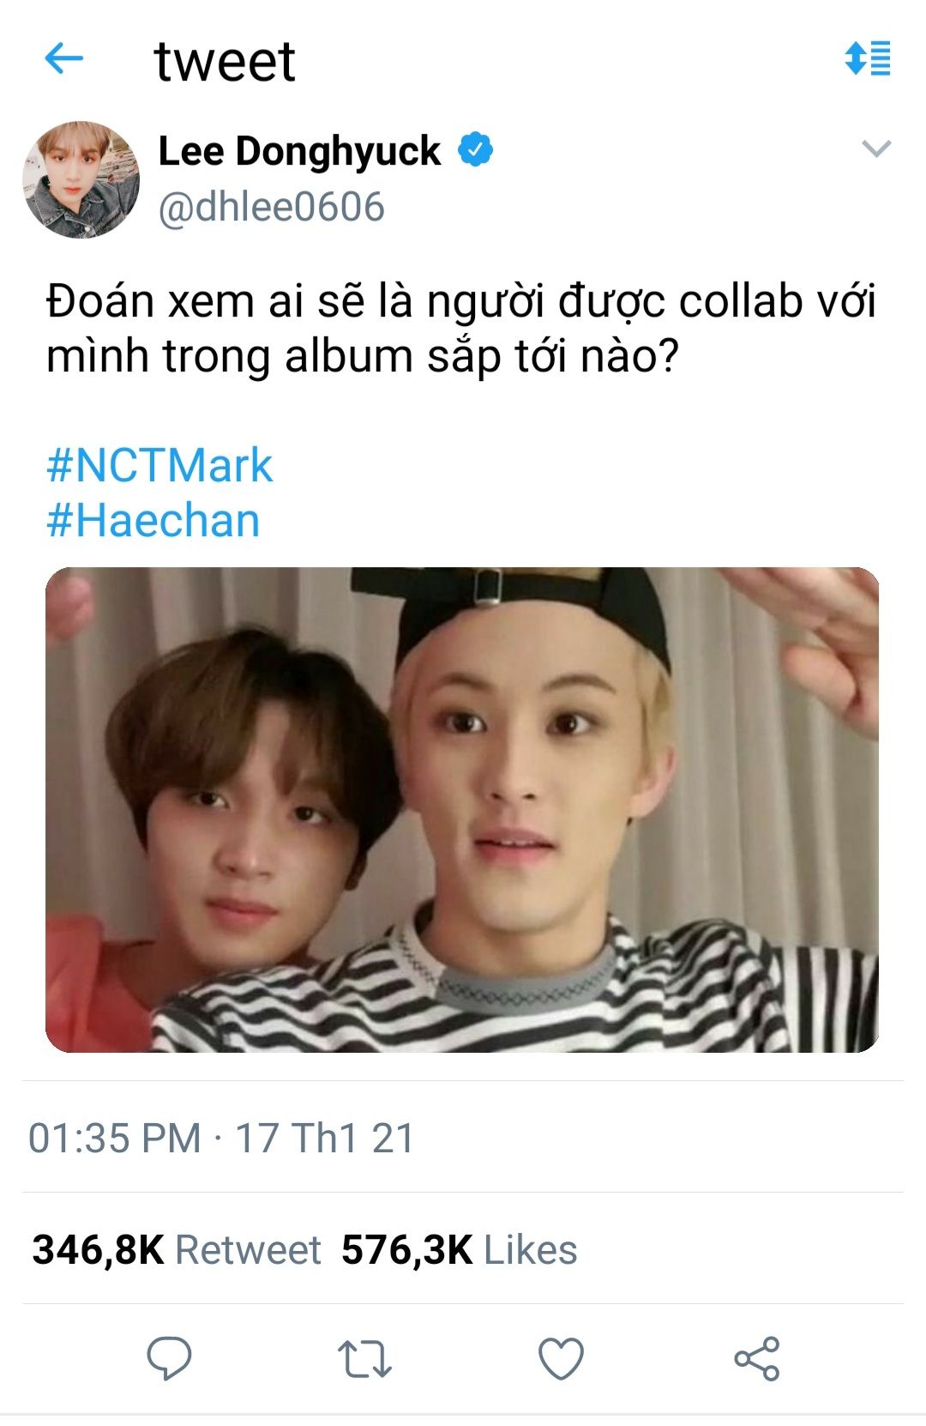Open the attached photo of two people
Image resolution: width=926 pixels, height=1426 pixels.
(x=462, y=809)
